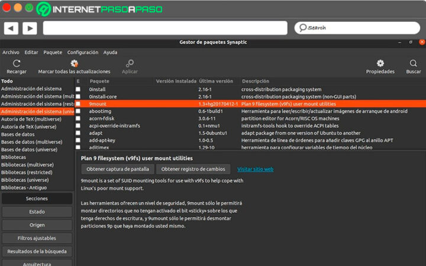Select Administración del sistema (restr section

point(37,103)
